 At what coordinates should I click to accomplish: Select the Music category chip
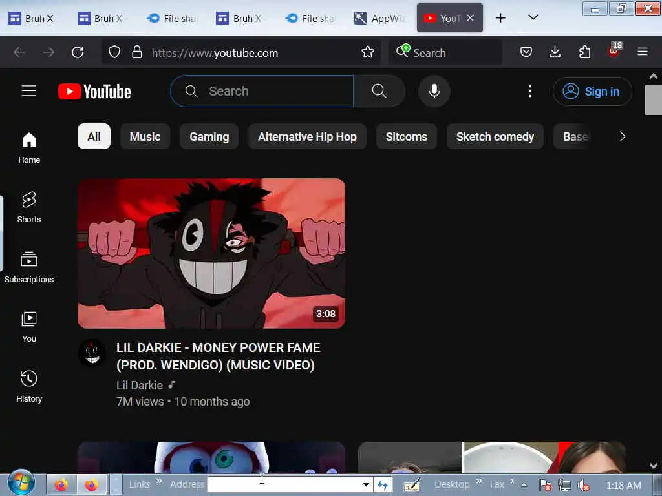(145, 137)
